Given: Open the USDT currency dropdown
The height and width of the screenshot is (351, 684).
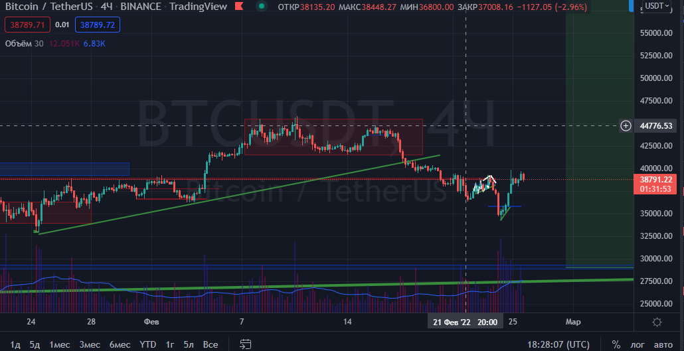Looking at the screenshot, I should (x=657, y=6).
